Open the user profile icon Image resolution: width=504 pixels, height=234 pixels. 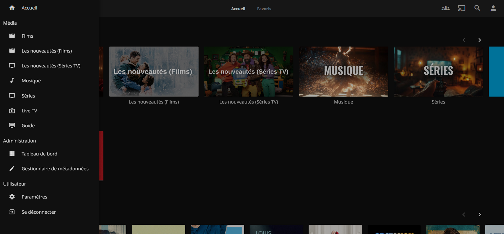[x=493, y=8]
